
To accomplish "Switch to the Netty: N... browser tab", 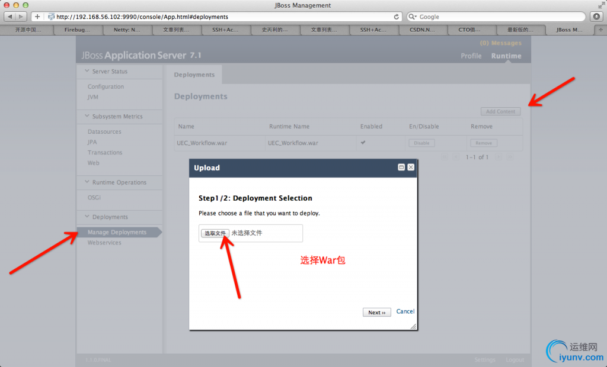I will [x=127, y=30].
